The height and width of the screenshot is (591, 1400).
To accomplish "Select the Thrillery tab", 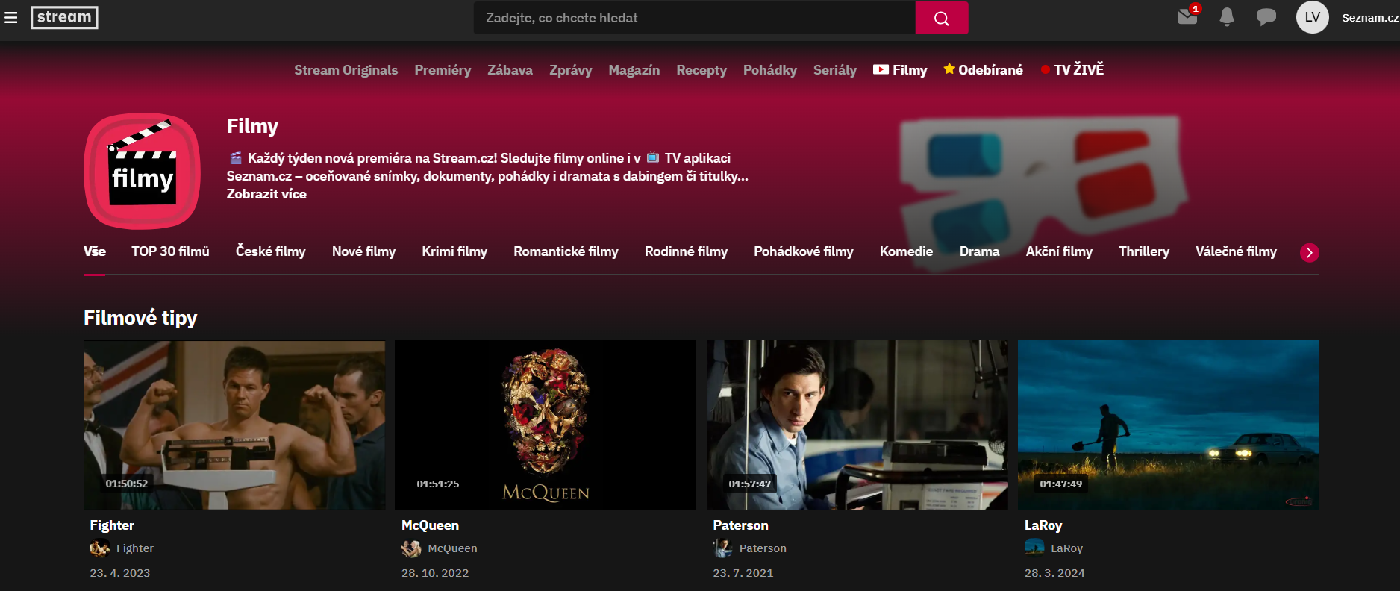I will [1144, 251].
